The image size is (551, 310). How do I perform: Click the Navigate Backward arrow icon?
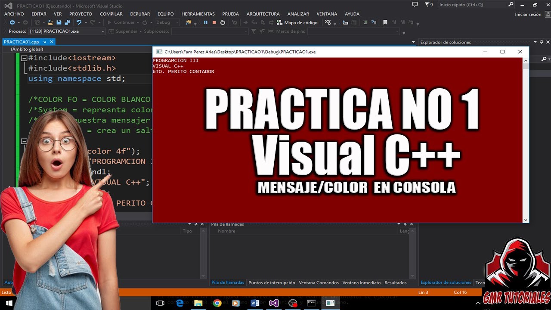click(12, 22)
